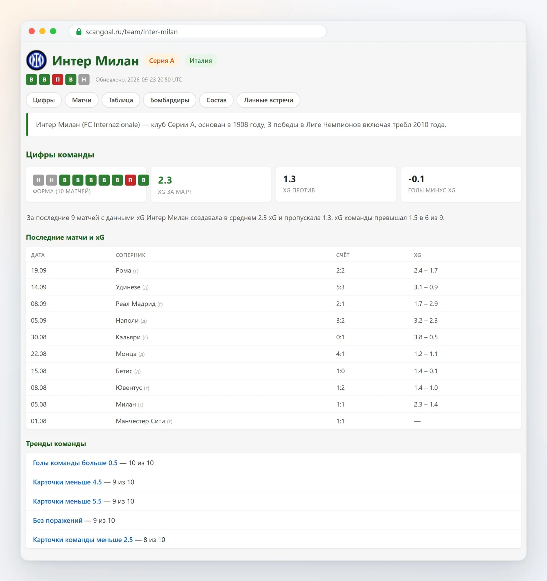Screen dimensions: 547x581
Task: Focus the scangoal.ru address bar
Action: point(198,32)
